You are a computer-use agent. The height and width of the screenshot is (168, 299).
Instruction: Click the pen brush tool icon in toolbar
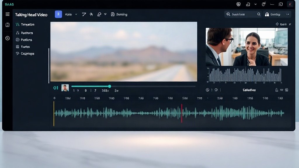pyautogui.click(x=99, y=14)
